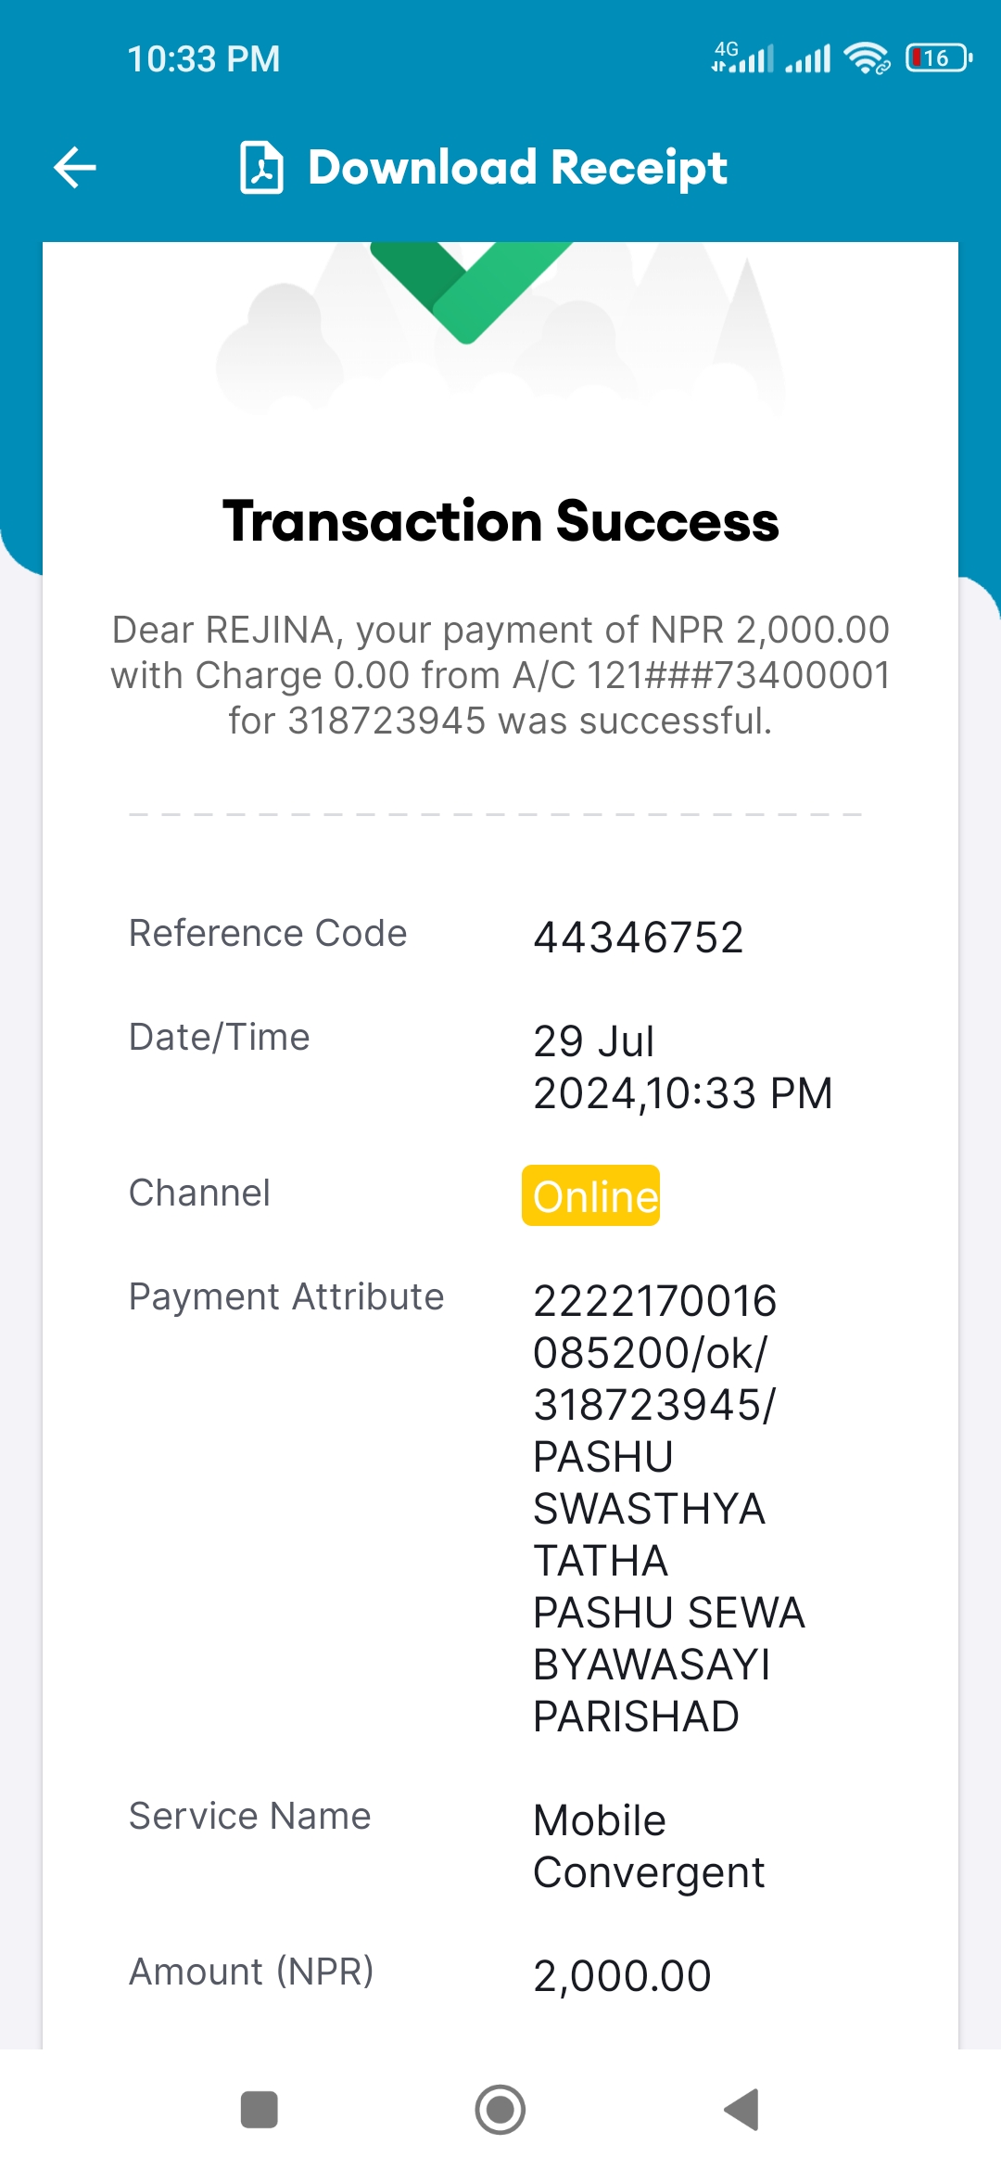Viewport: 1001px width, 2170px height.
Task: Tap the Android home circle button
Action: (500, 2110)
